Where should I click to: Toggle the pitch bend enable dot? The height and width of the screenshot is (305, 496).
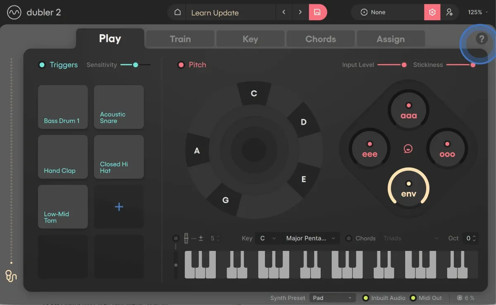[176, 238]
